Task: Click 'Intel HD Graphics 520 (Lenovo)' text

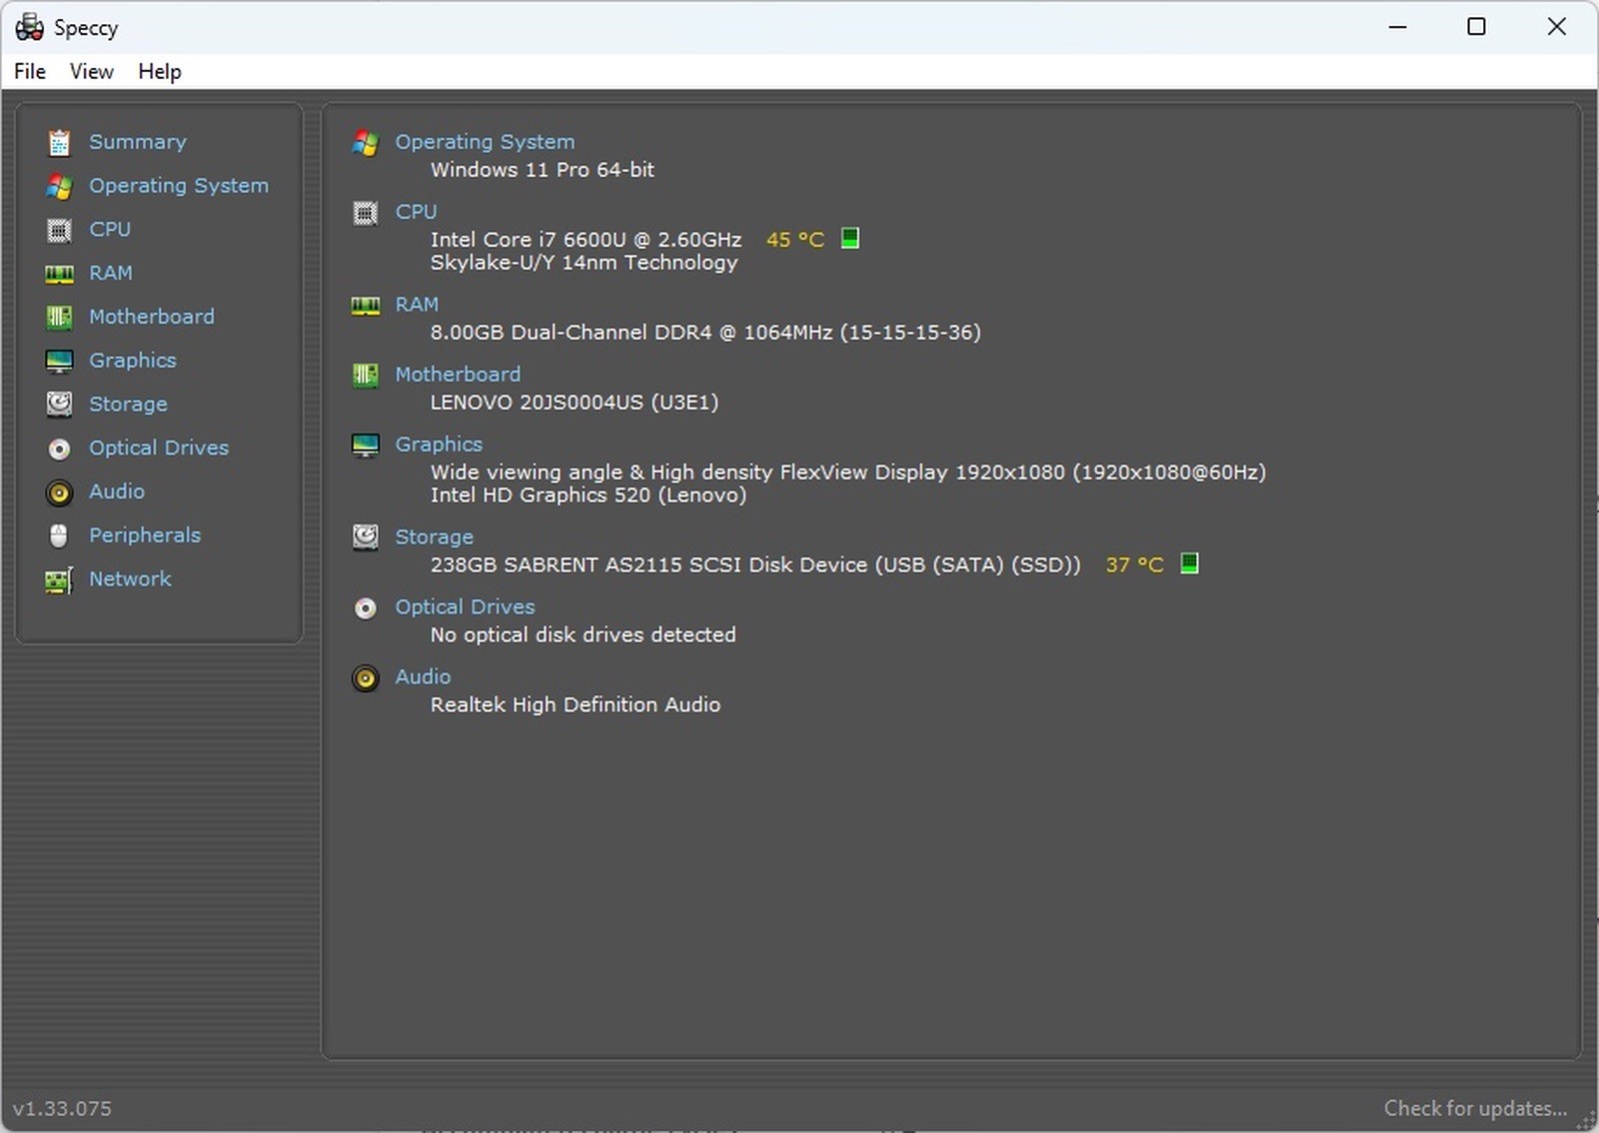Action: pos(589,495)
